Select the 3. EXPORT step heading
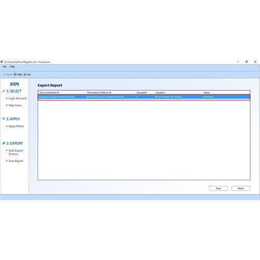 [x=15, y=144]
